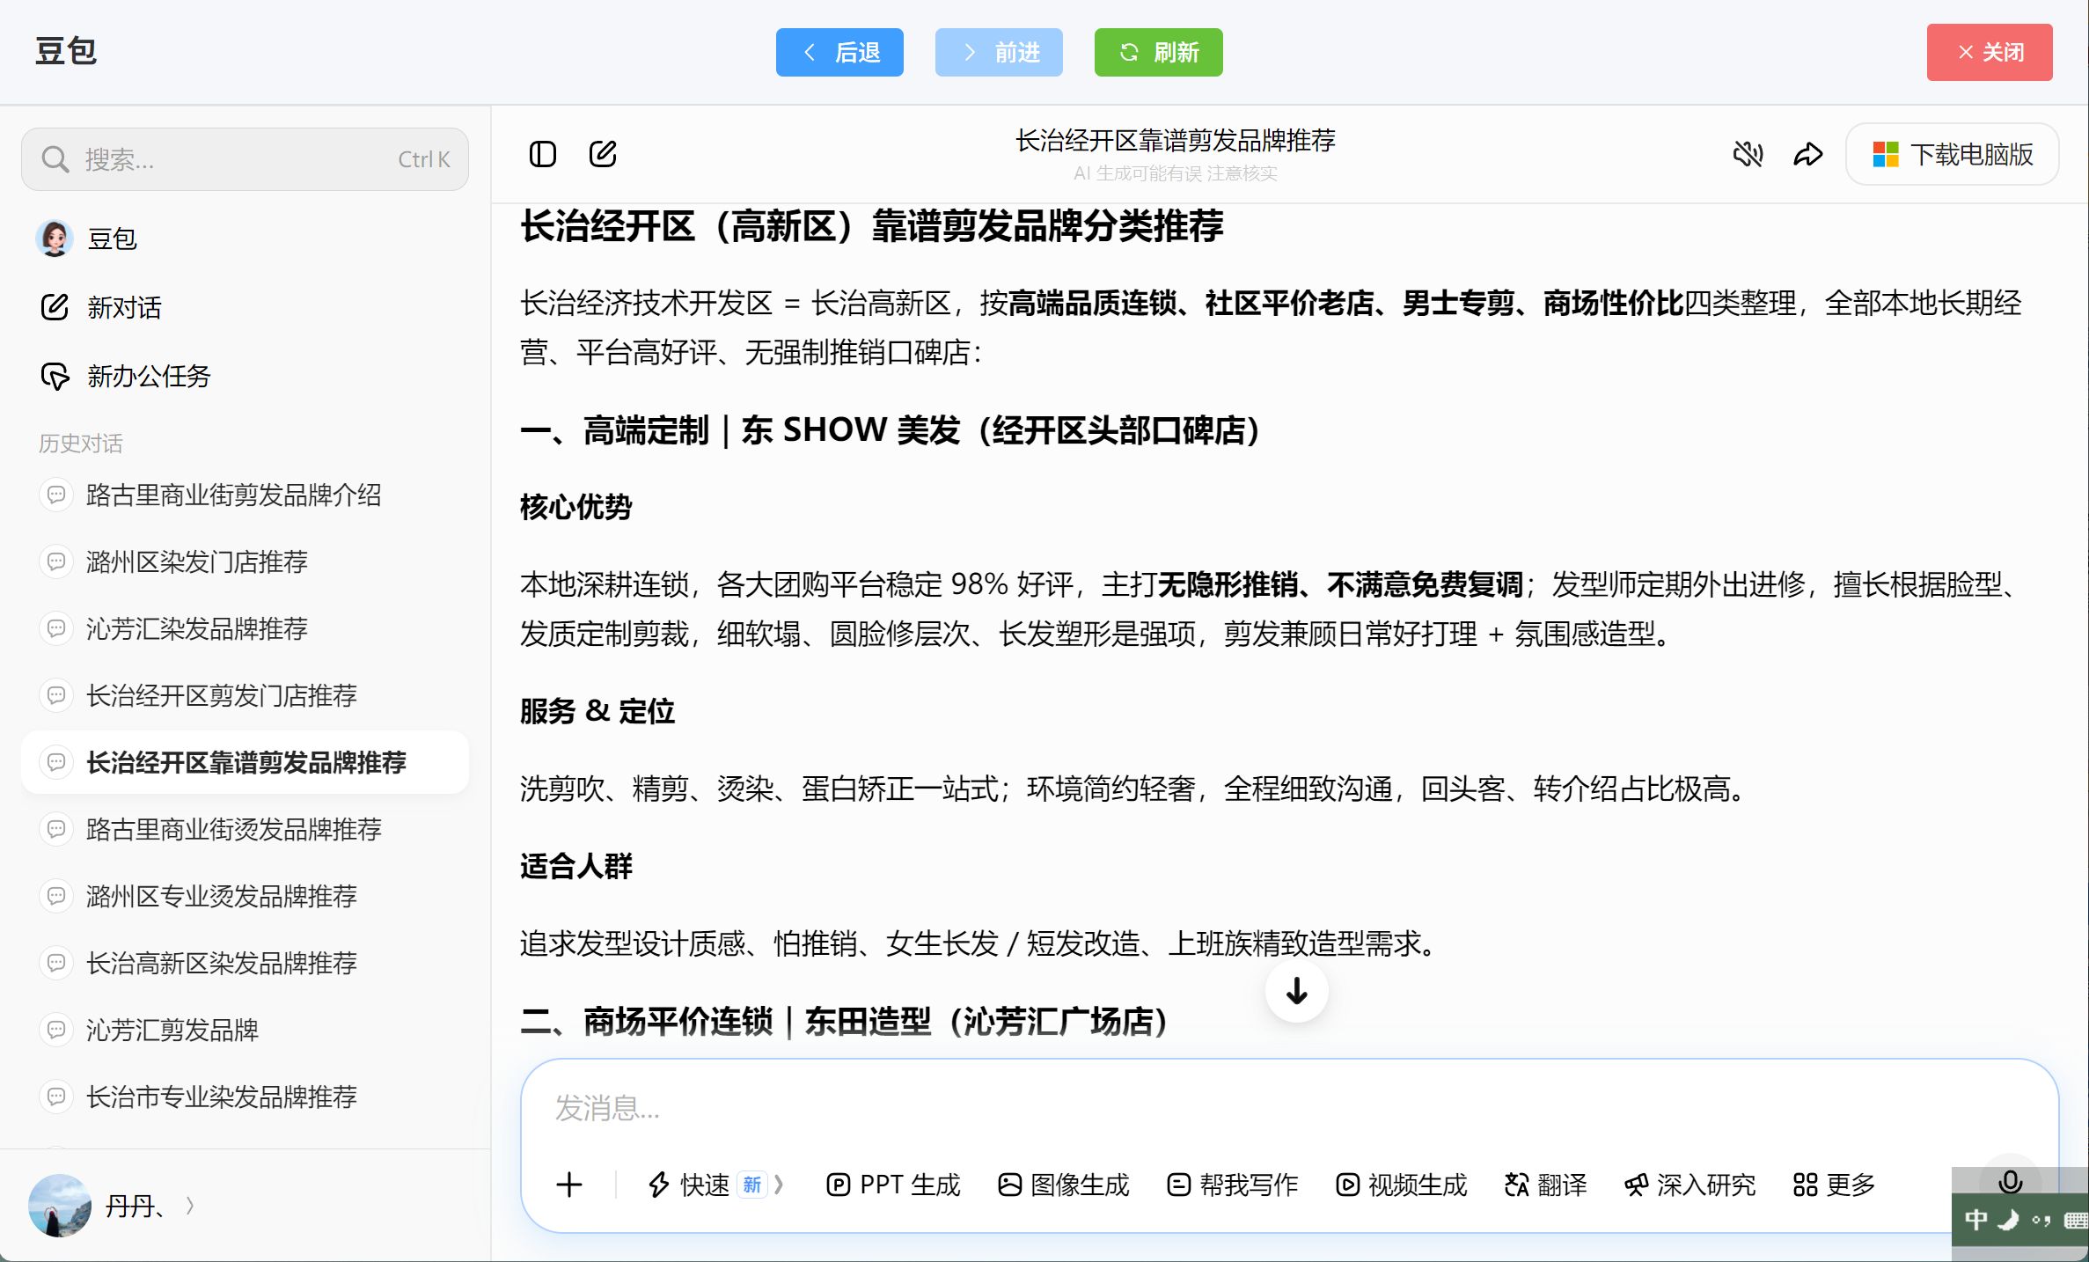Screen dimensions: 2089x1262
Task: Click the conversation title 长治经开区靠谱剪发品牌推荐 in the header
Action: 1175,141
